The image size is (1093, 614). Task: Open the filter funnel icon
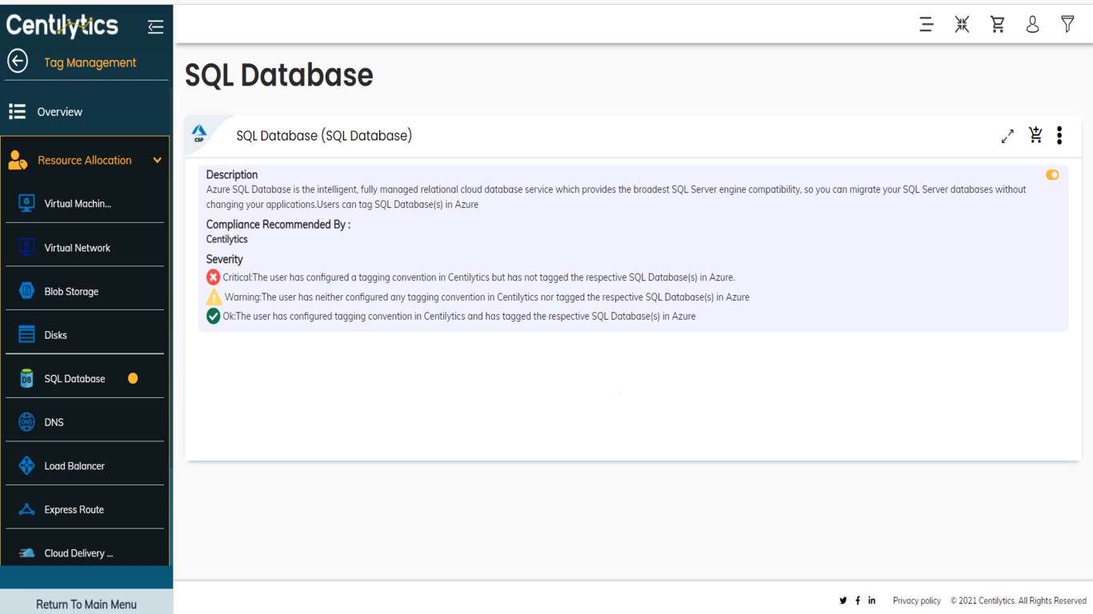pos(1067,24)
